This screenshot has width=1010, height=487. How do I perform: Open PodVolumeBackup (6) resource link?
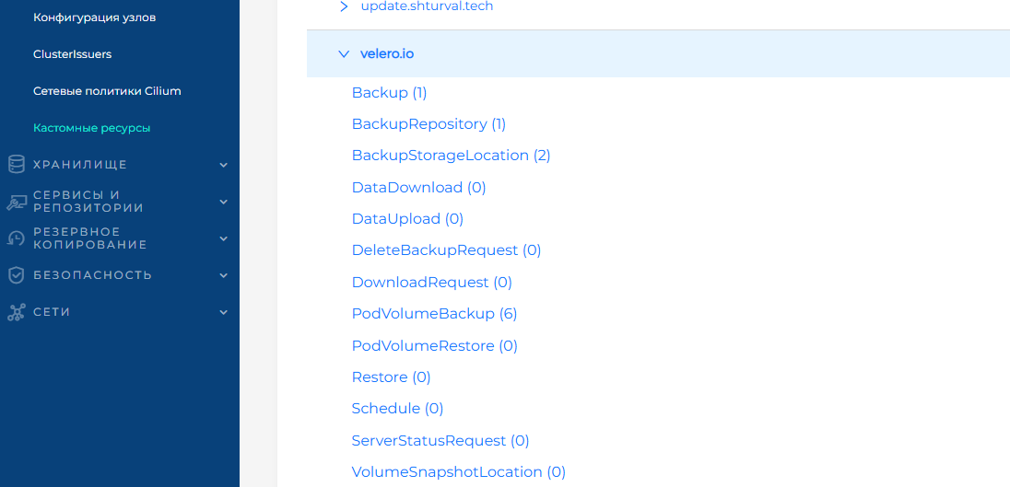tap(434, 314)
